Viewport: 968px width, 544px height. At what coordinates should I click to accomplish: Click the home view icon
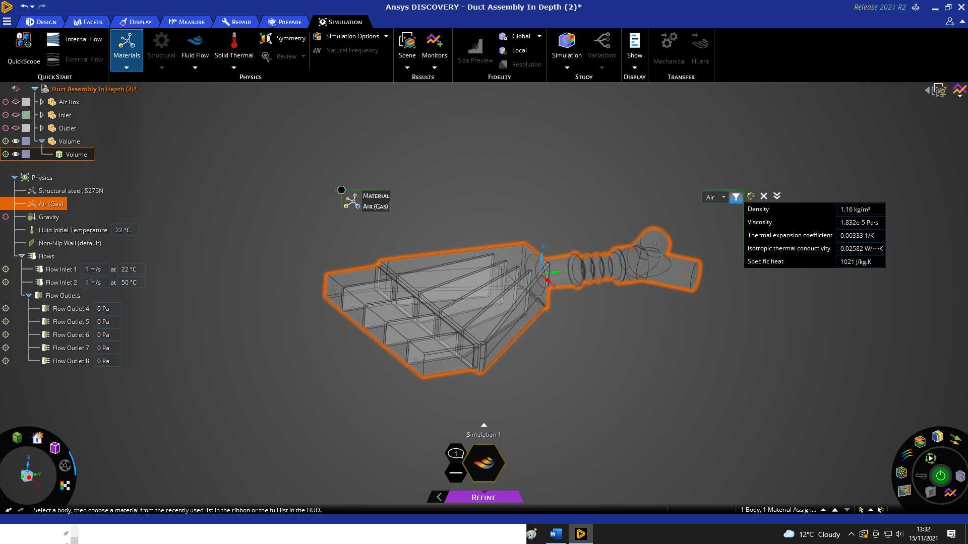[x=37, y=438]
